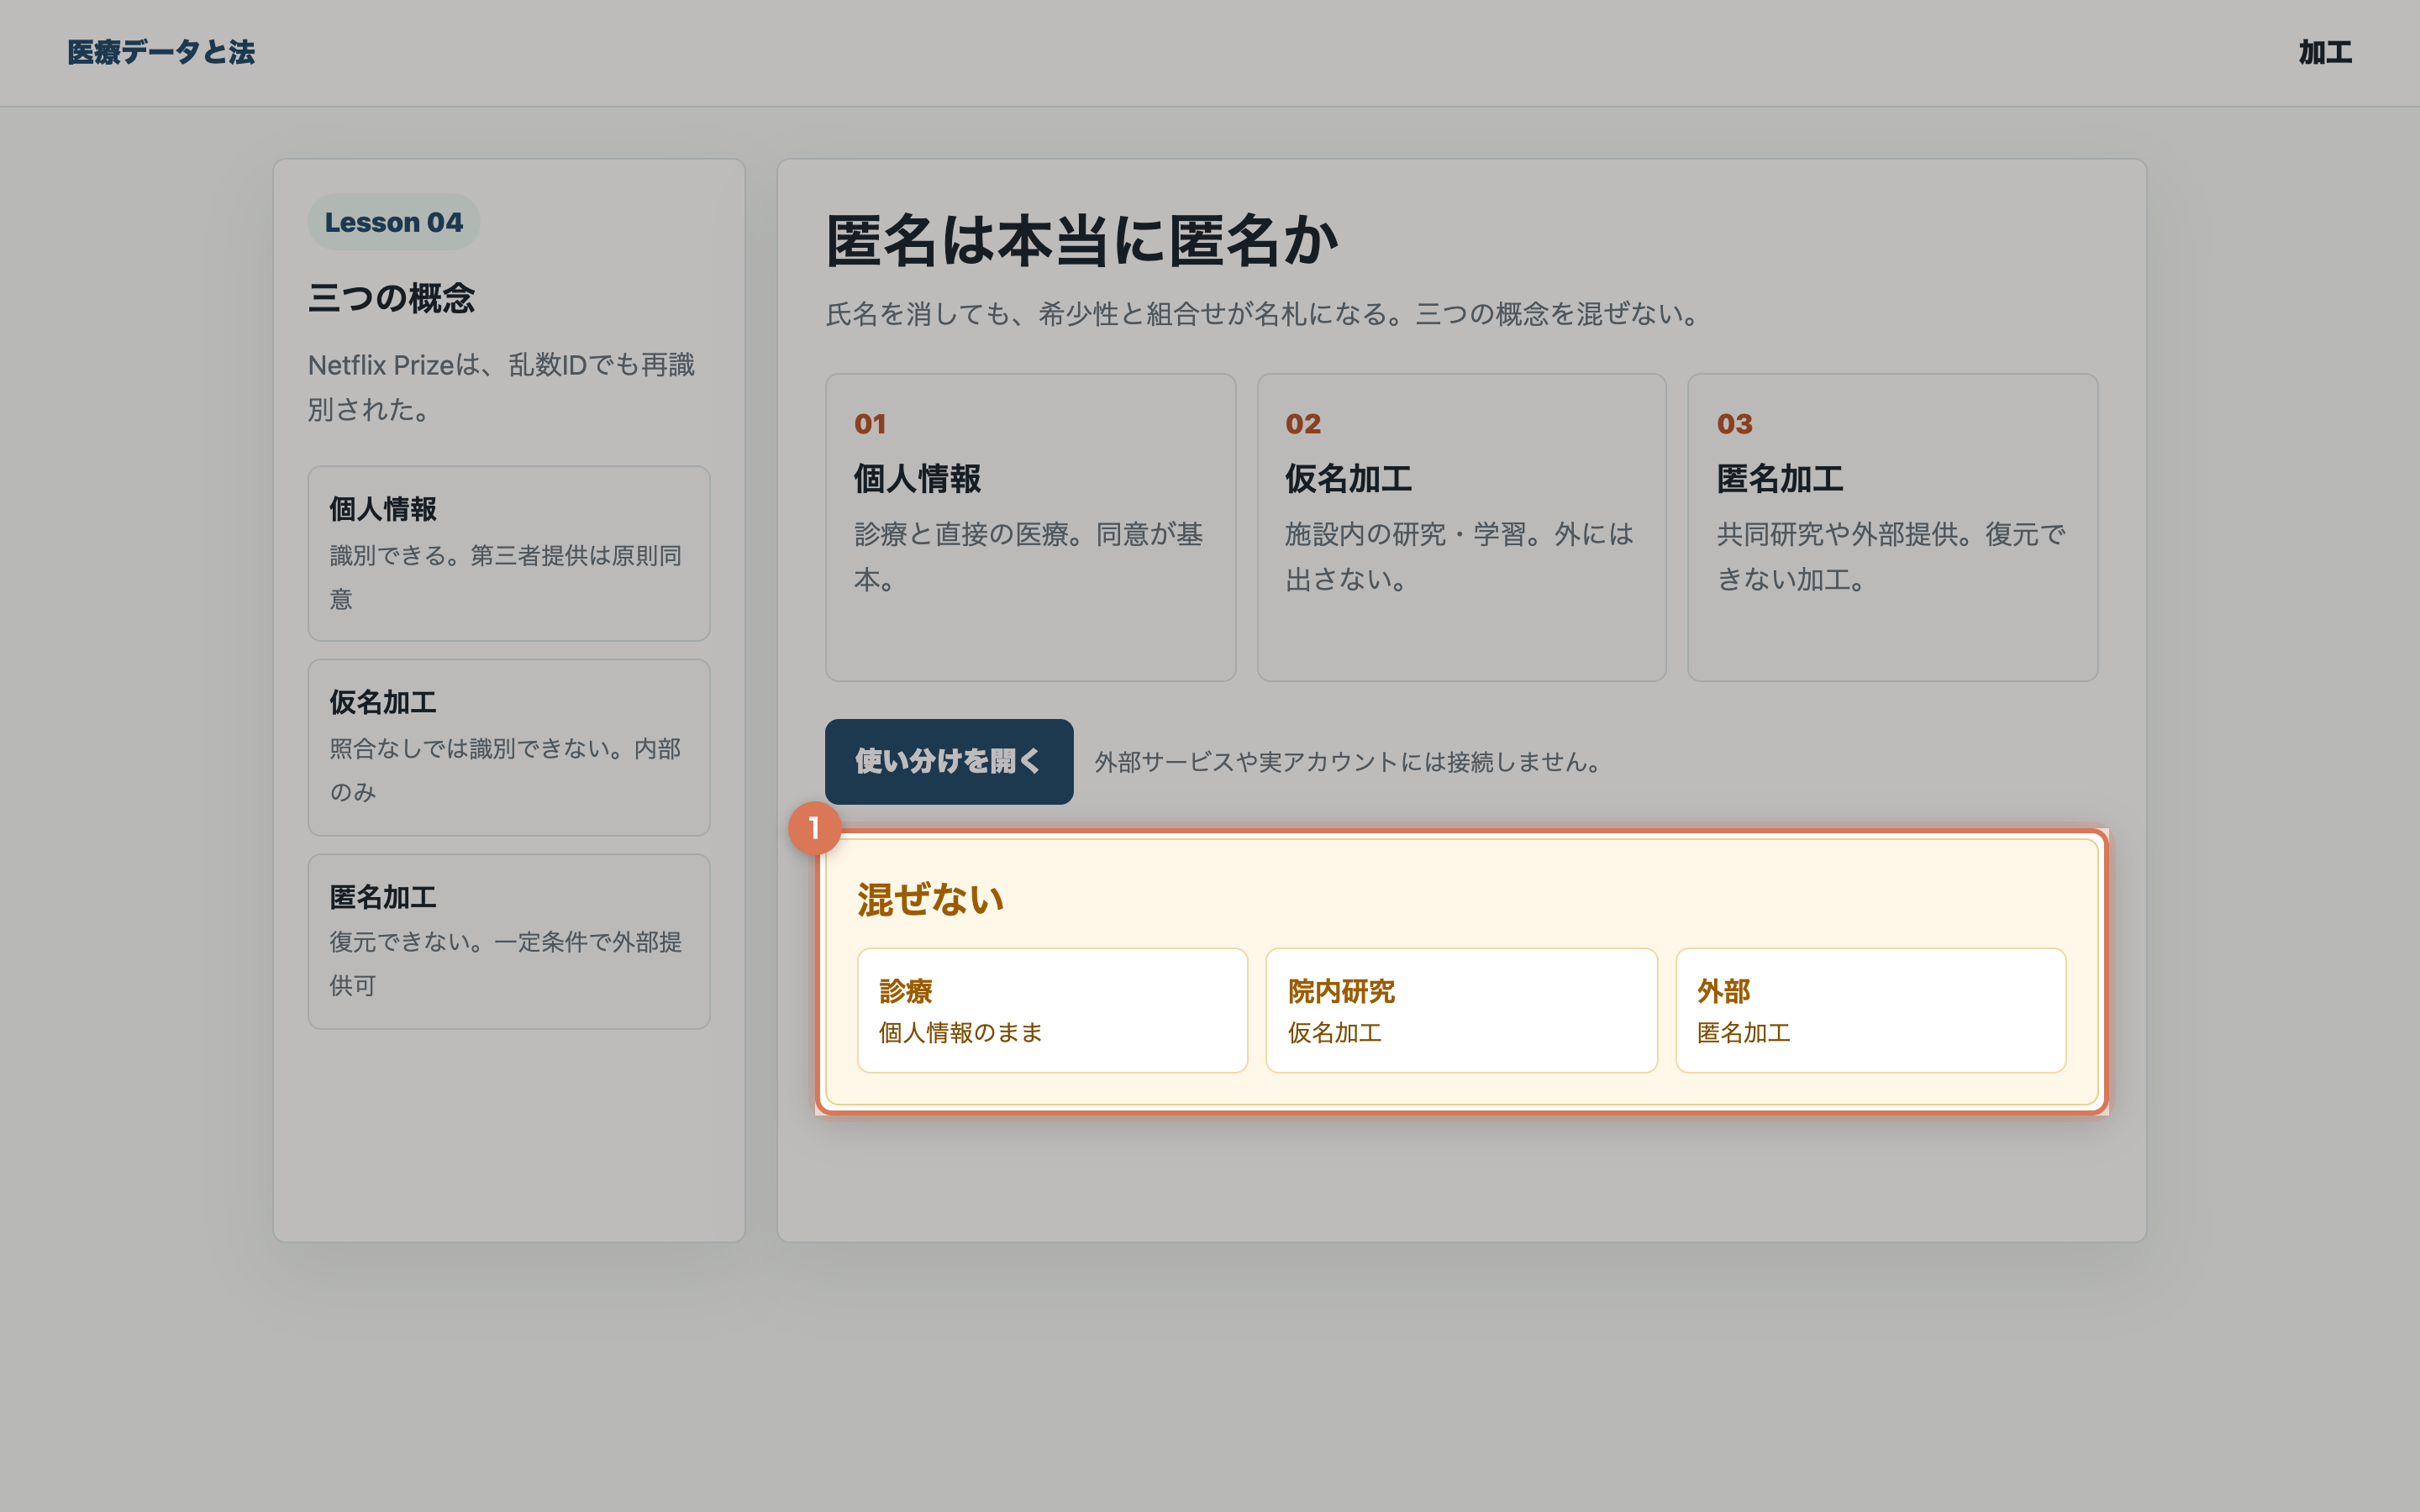The image size is (2420, 1512).
Task: Click text 復元できない。一定条件で外部提供可
Action: click(x=505, y=963)
